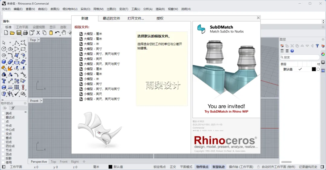Click the new layer icon in layers panel
Image resolution: width=326 pixels, height=170 pixels.
tap(282, 46)
